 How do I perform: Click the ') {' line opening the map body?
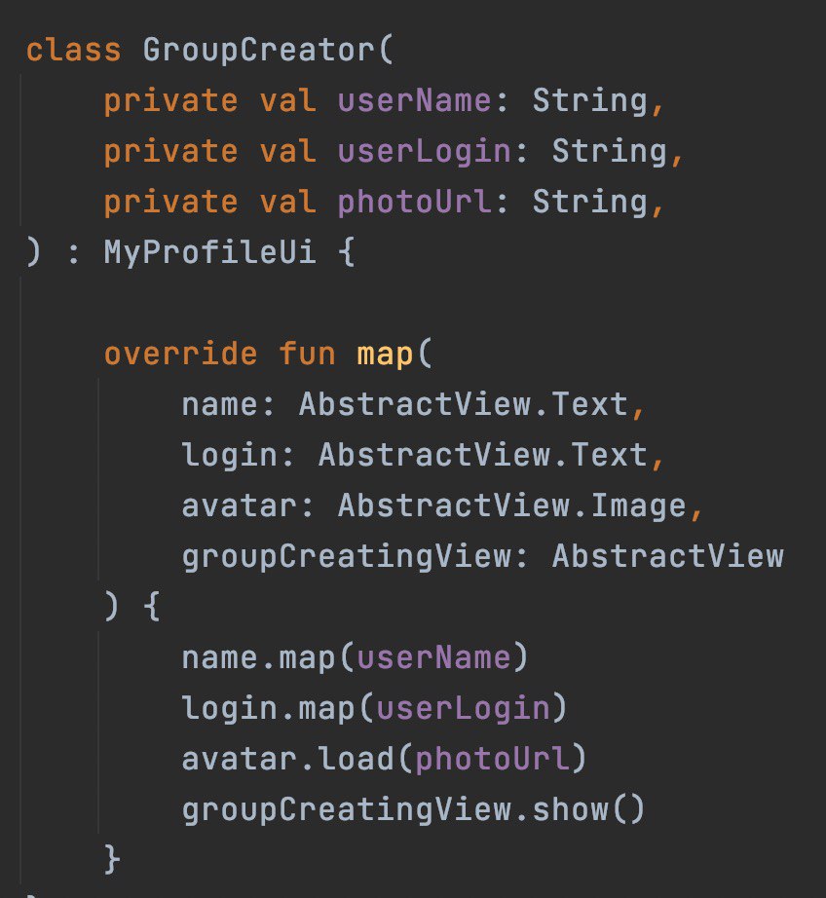(x=132, y=607)
